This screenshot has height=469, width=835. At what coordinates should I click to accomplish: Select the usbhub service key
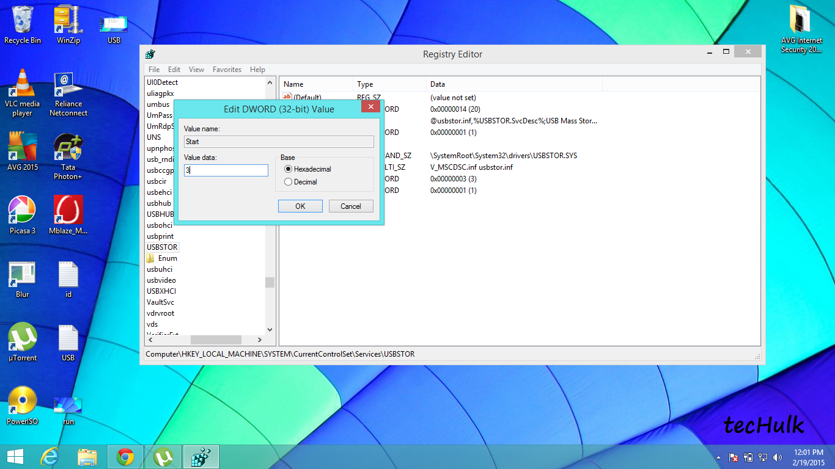(x=158, y=203)
